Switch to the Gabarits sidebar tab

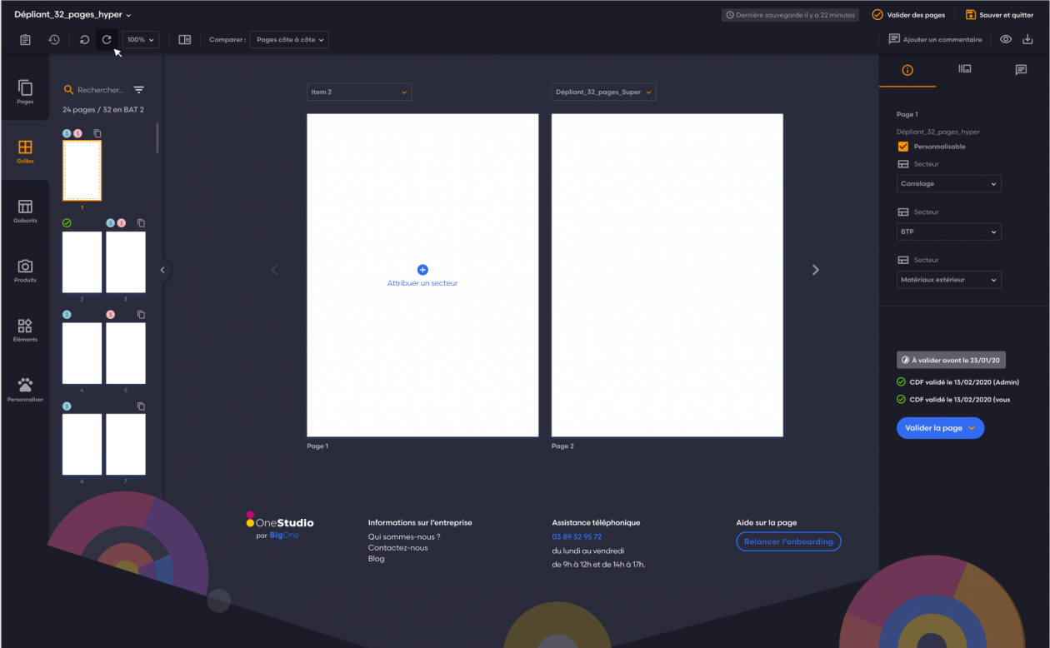click(x=25, y=211)
